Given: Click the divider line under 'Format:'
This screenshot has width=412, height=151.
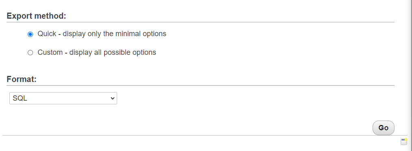Looking at the screenshot, I should (x=201, y=85).
